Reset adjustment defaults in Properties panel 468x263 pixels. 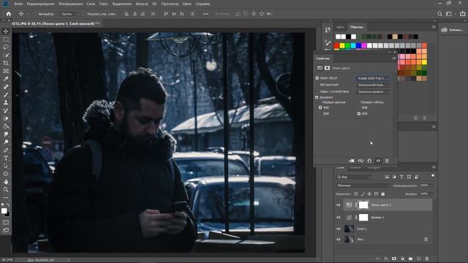[369, 161]
